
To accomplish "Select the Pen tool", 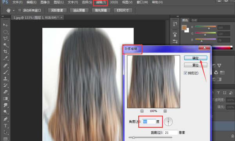I will pyautogui.click(x=5, y=119).
